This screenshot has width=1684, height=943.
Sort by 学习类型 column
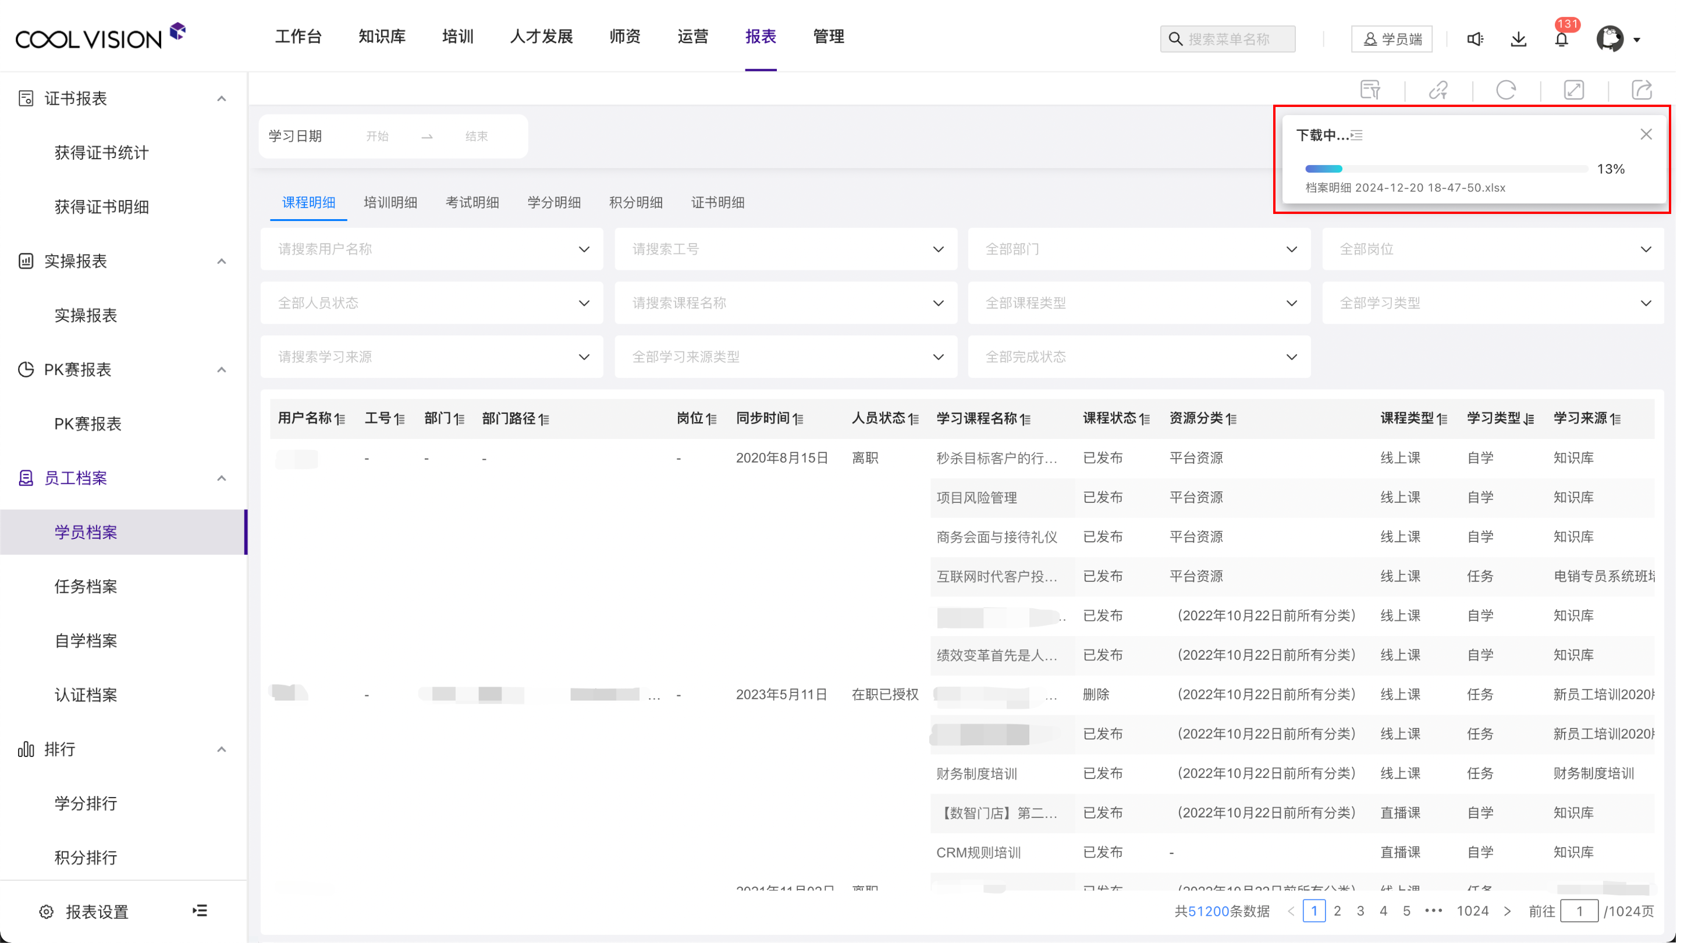[x=1529, y=419]
